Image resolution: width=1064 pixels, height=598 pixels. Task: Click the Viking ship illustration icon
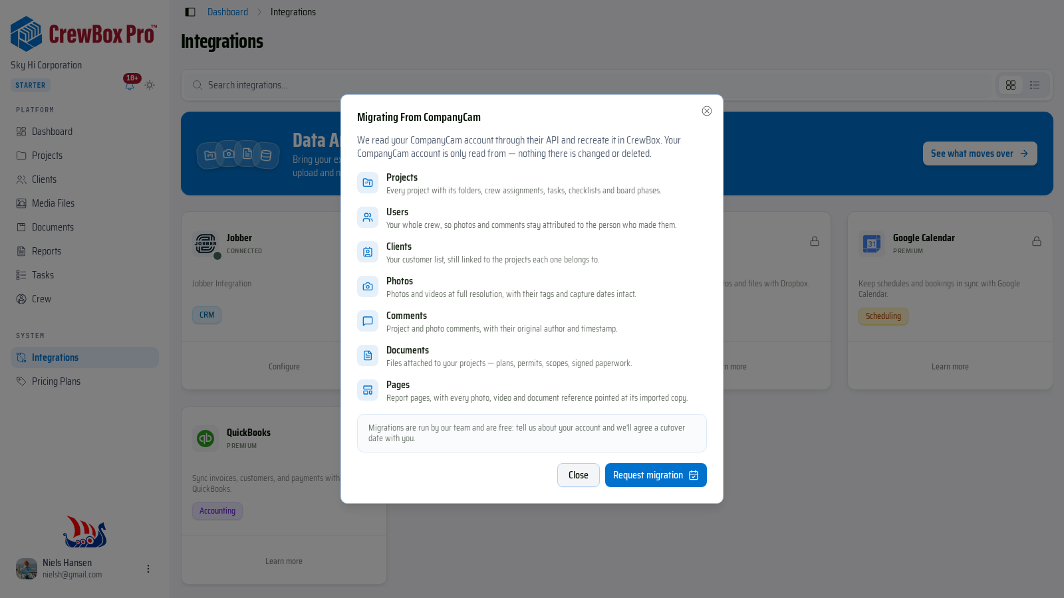point(84,532)
